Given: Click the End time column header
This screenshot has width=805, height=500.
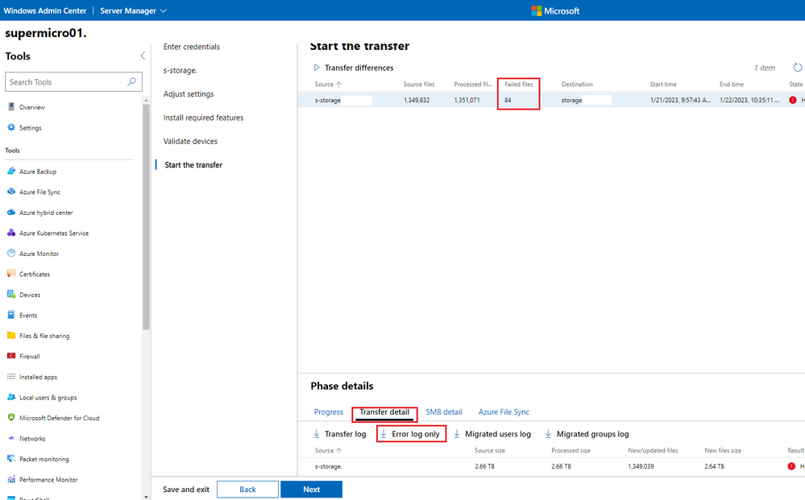Looking at the screenshot, I should point(731,84).
